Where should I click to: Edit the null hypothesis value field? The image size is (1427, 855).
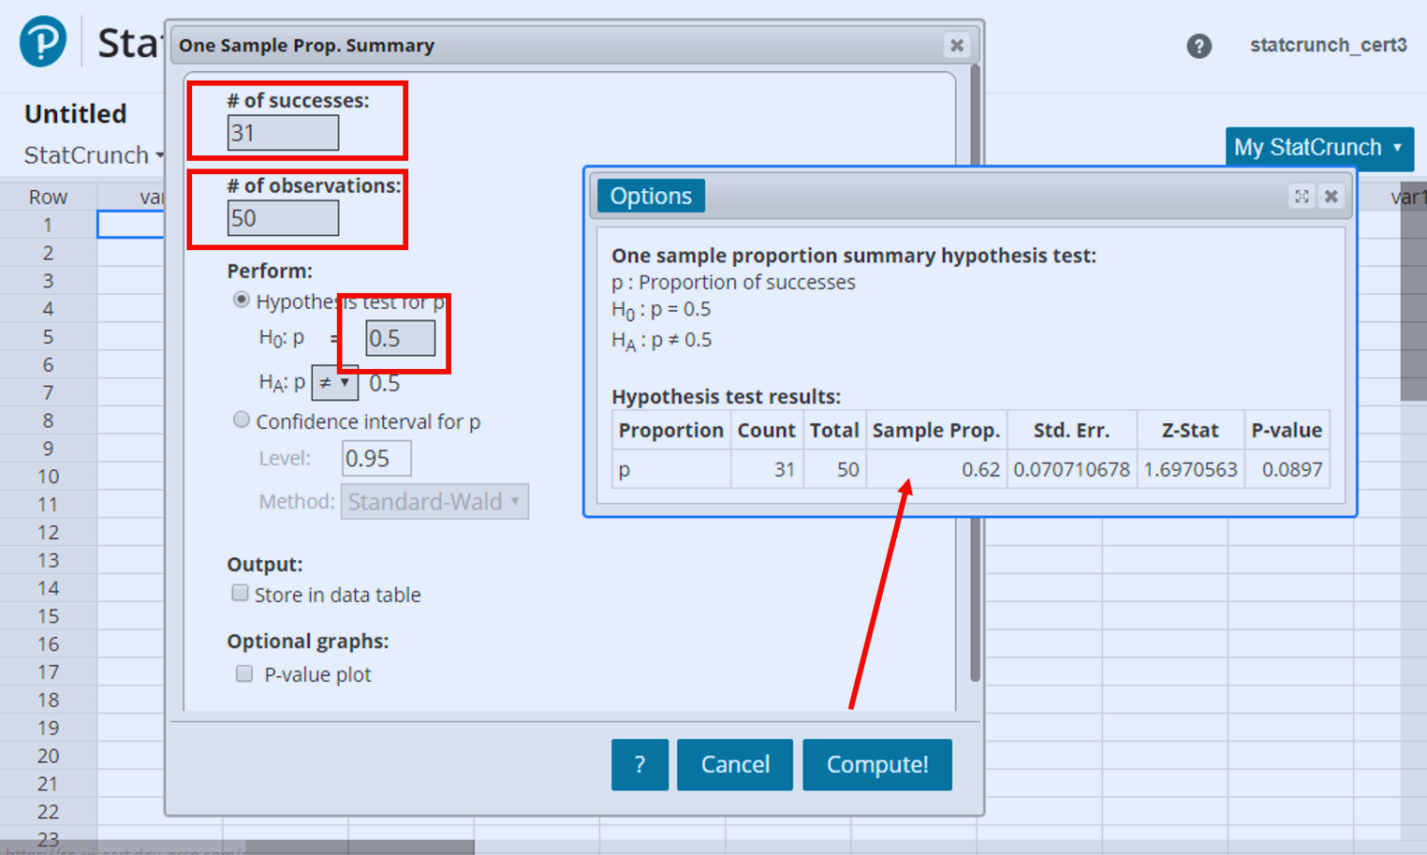coord(401,339)
